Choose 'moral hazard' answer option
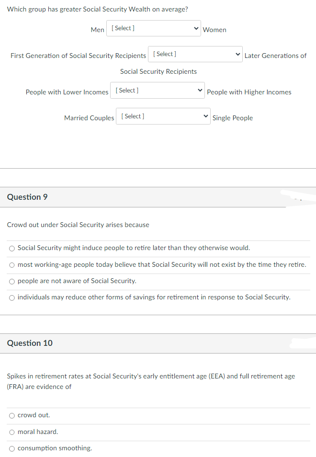 pos(11,432)
